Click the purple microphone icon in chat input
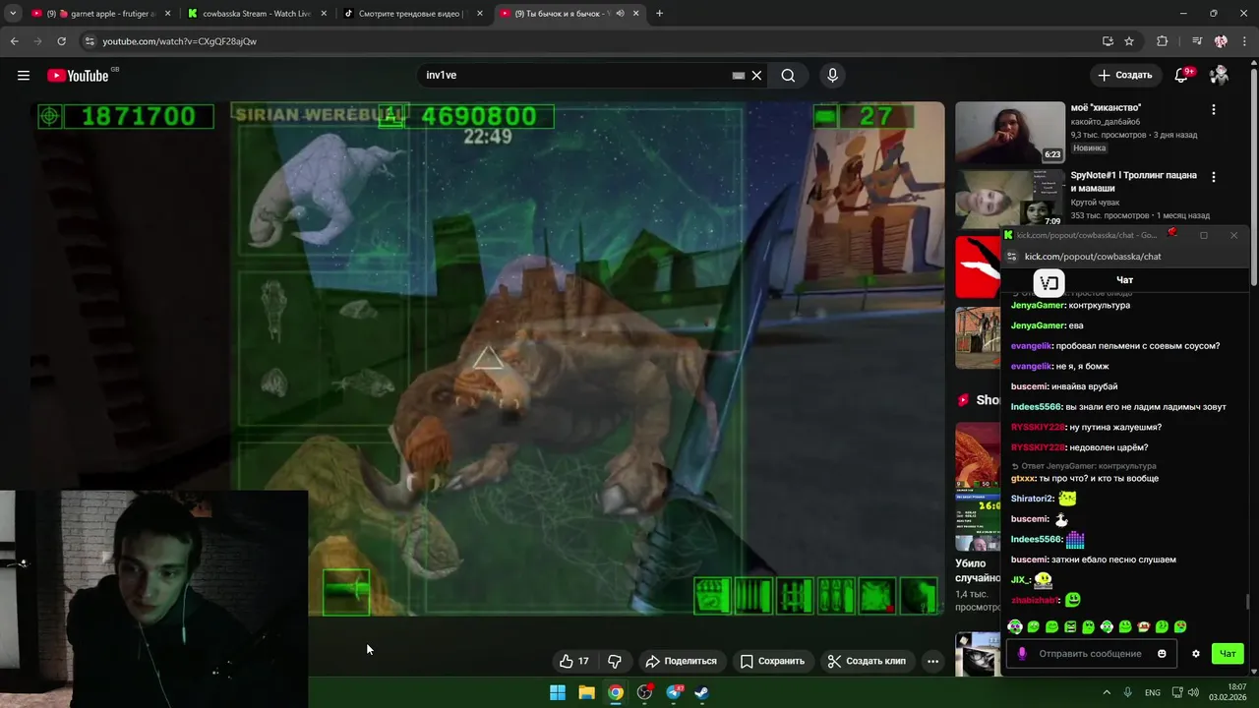Image resolution: width=1259 pixels, height=708 pixels. pyautogui.click(x=1022, y=653)
